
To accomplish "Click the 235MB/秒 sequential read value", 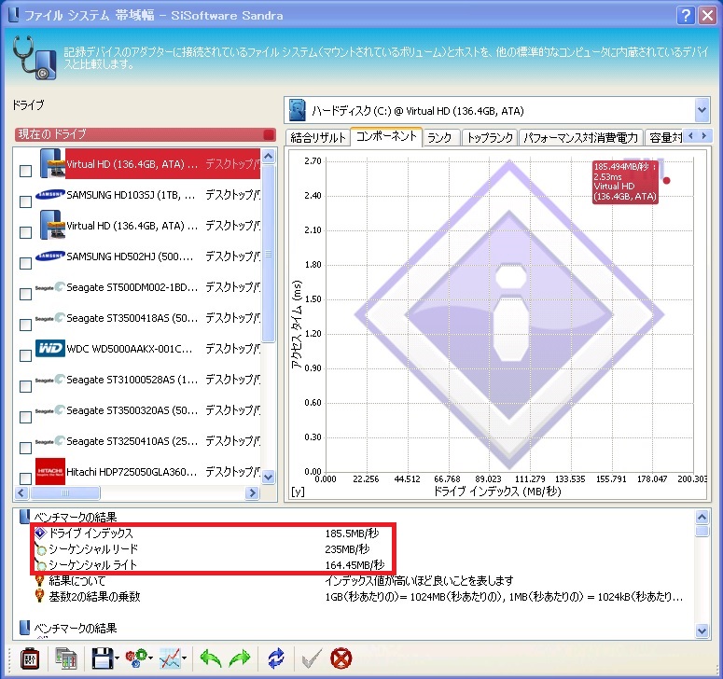I will pyautogui.click(x=347, y=549).
